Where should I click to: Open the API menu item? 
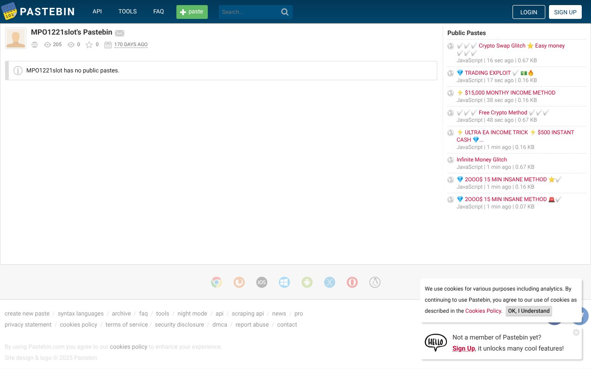tap(97, 11)
